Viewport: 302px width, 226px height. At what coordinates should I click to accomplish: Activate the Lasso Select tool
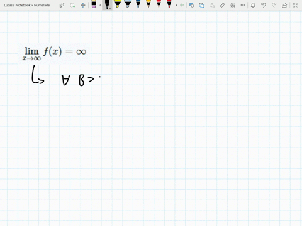(72, 5)
